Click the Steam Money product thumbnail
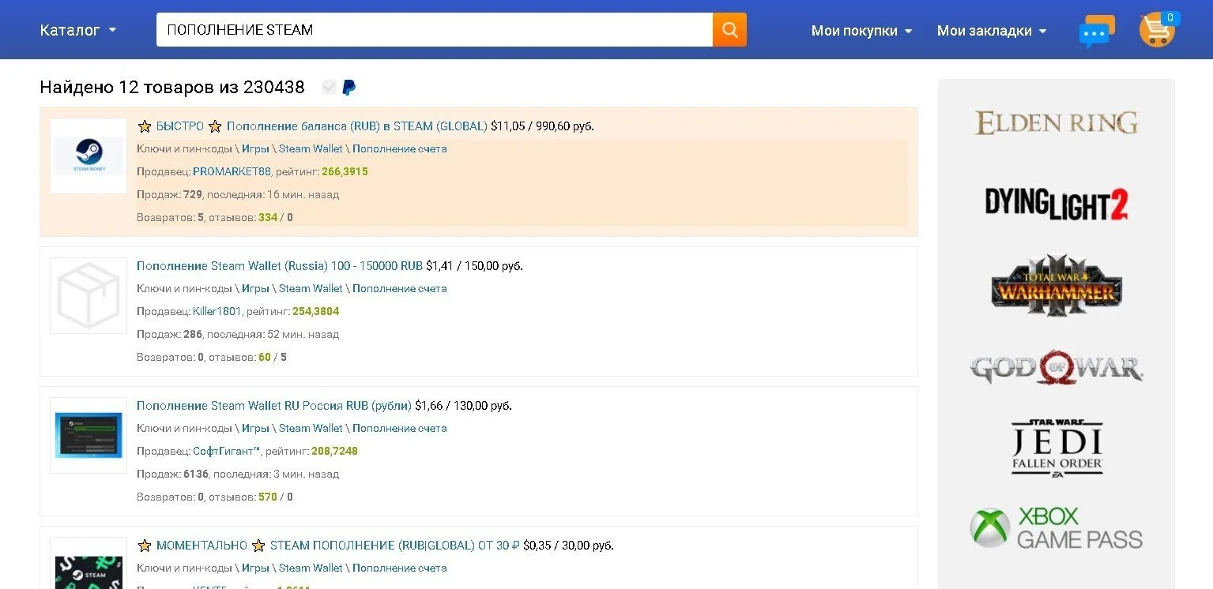The width and height of the screenshot is (1213, 589). (x=89, y=156)
